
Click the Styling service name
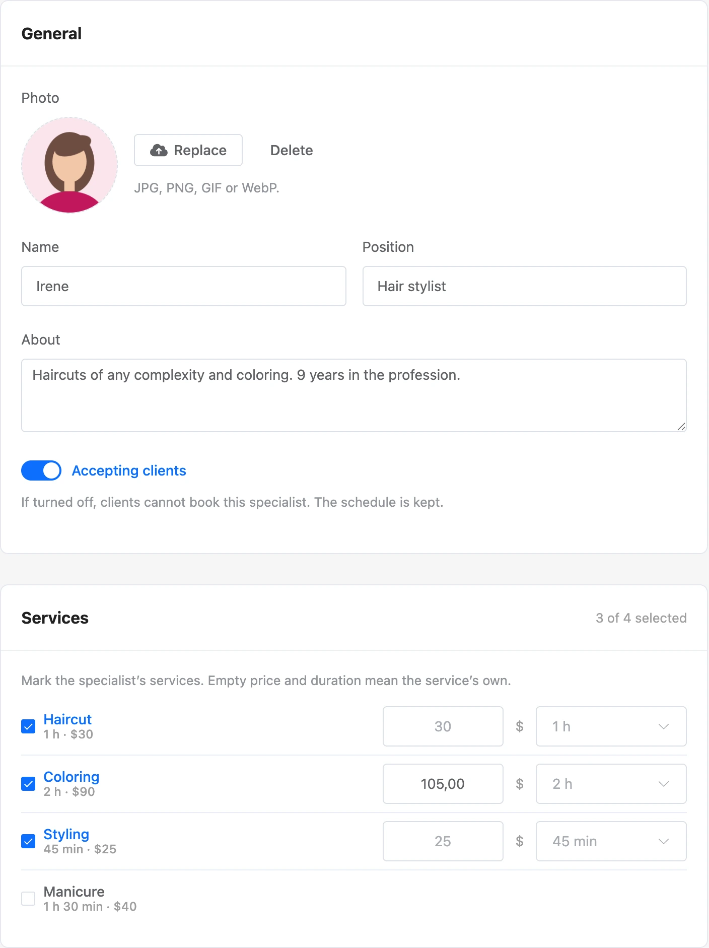(66, 834)
